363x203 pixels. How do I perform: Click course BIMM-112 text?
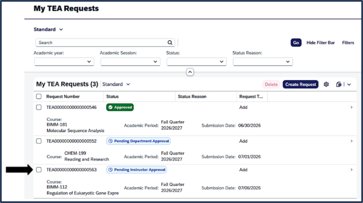pyautogui.click(x=57, y=187)
